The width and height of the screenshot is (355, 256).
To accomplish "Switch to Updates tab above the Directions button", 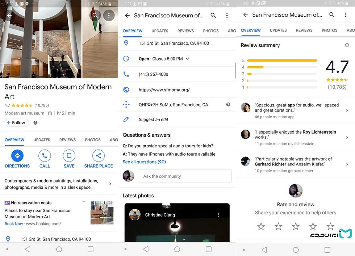I will (42, 140).
